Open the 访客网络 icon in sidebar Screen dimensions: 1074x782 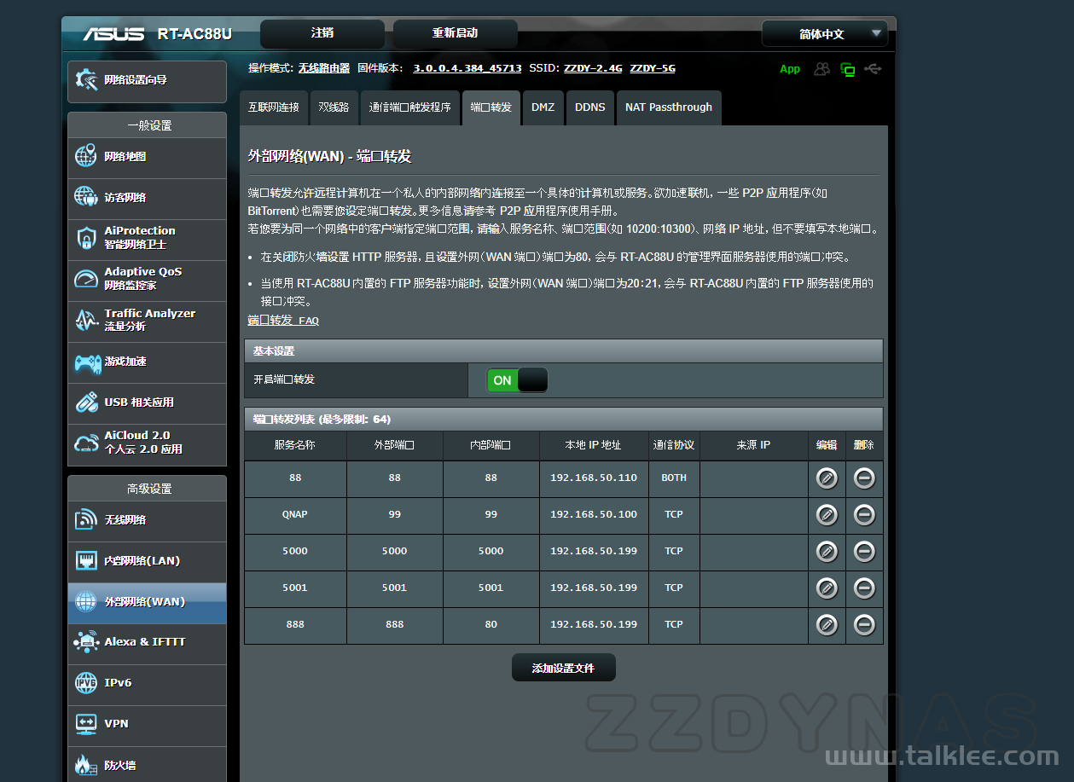(x=86, y=197)
